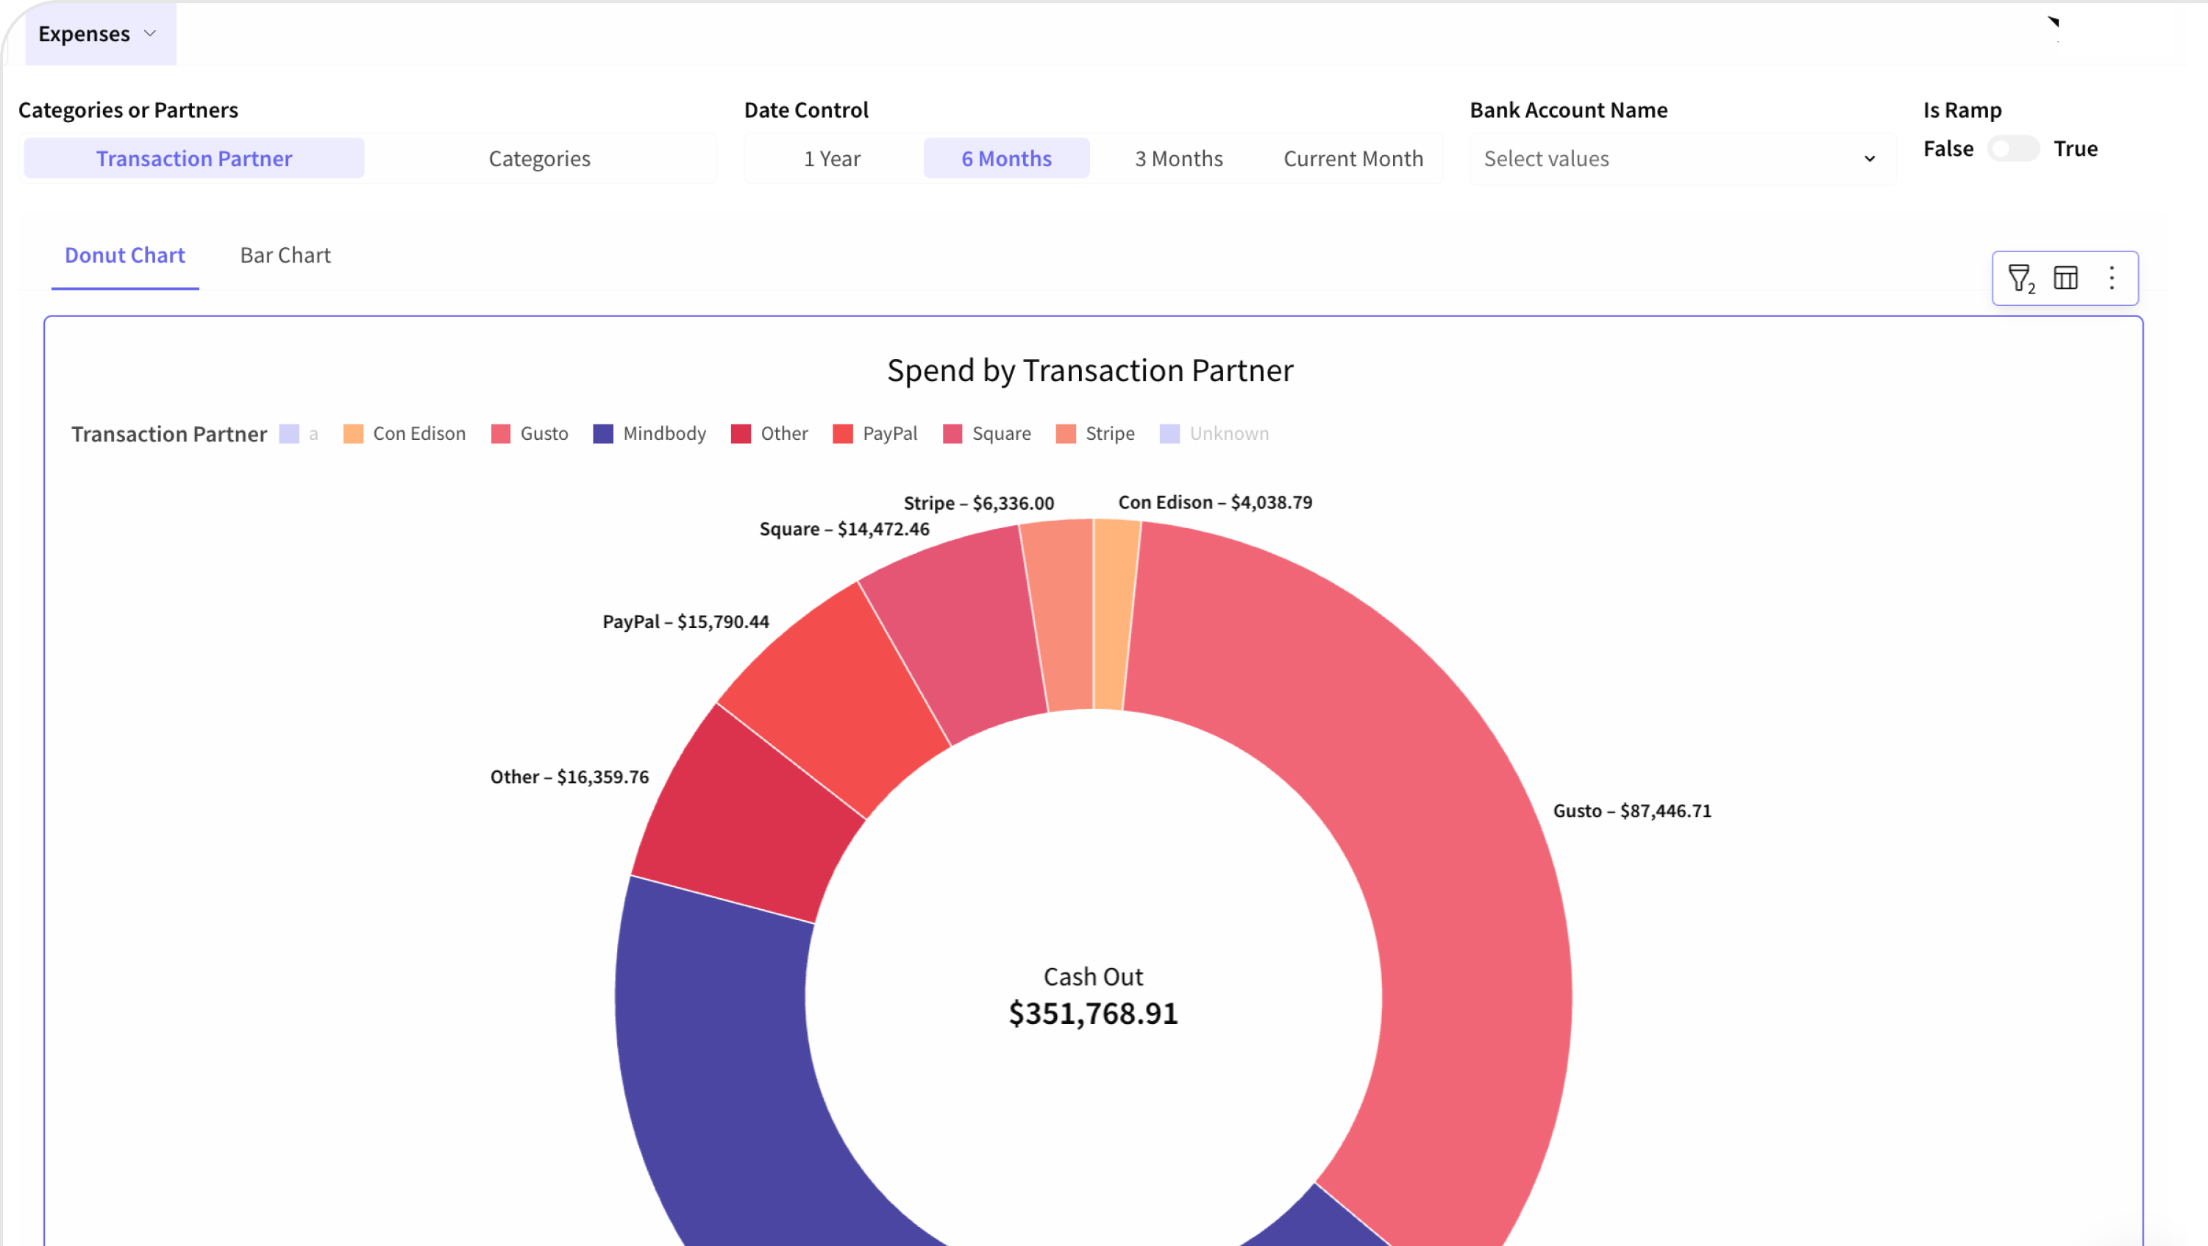Switch to the Bar Chart tab
Image resolution: width=2208 pixels, height=1246 pixels.
285,255
